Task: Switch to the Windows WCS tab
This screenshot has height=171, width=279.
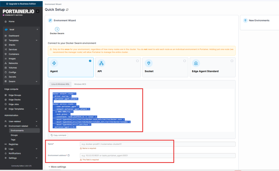Action: (x=80, y=84)
